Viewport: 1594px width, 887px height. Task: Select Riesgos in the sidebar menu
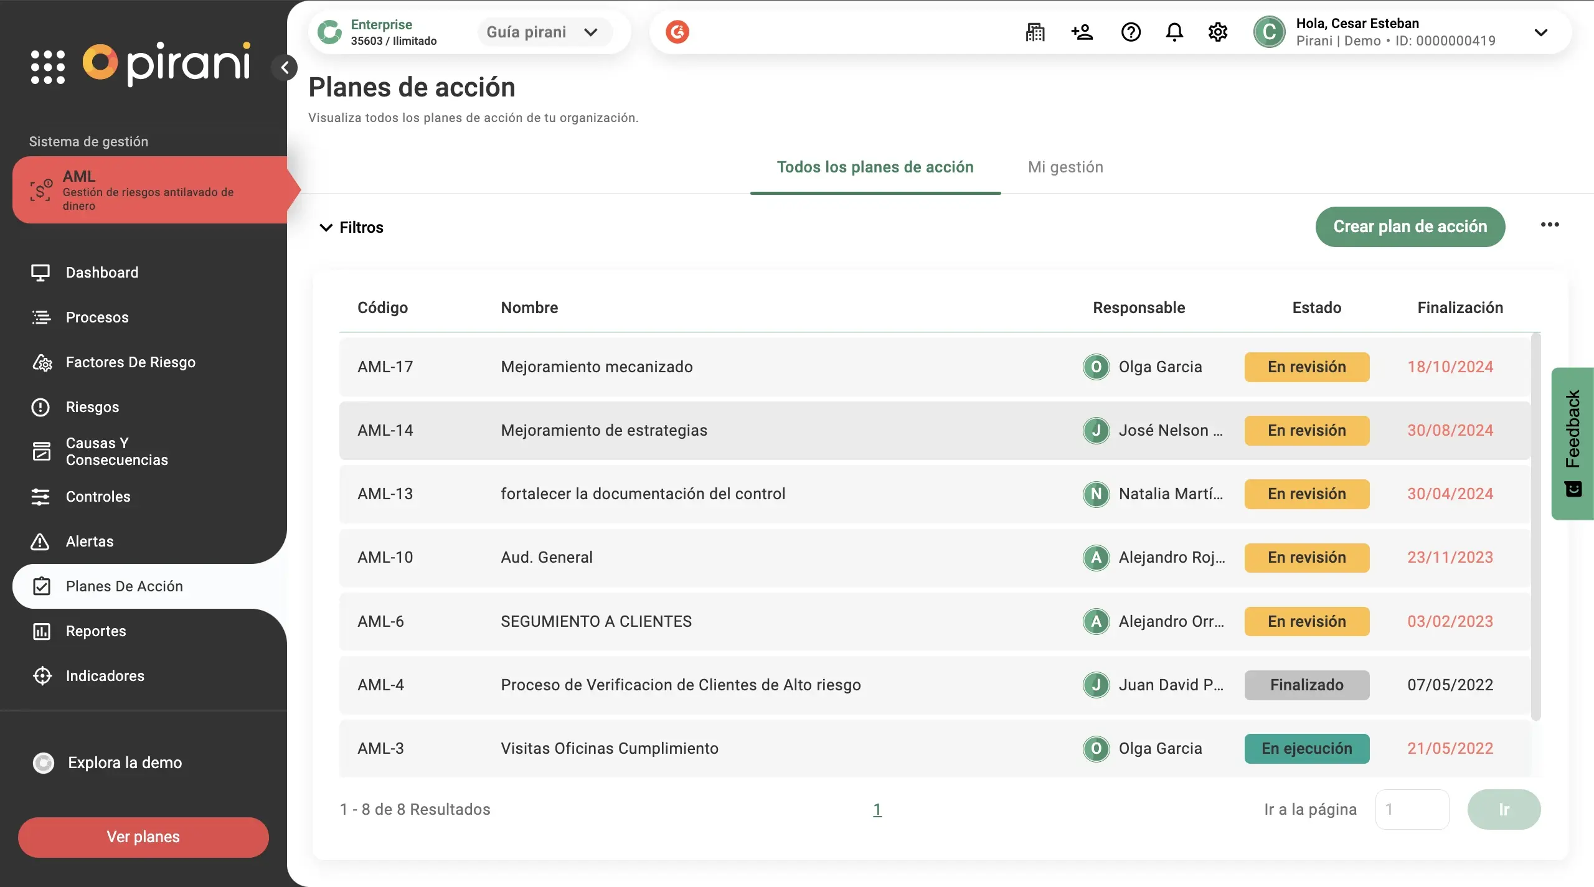92,406
